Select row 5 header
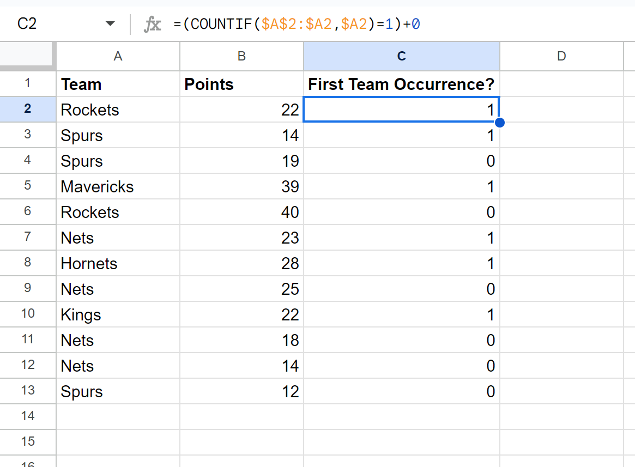This screenshot has width=635, height=467. click(x=28, y=186)
